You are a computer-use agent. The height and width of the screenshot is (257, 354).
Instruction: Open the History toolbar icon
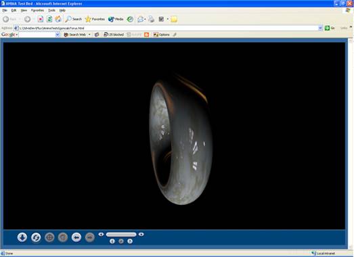click(130, 19)
